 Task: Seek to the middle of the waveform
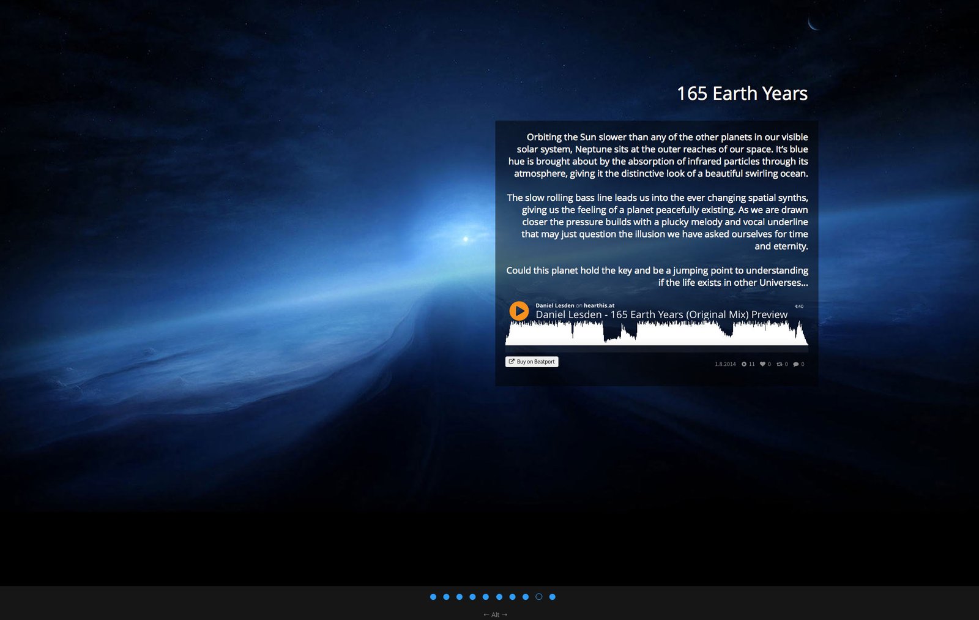pyautogui.click(x=657, y=334)
